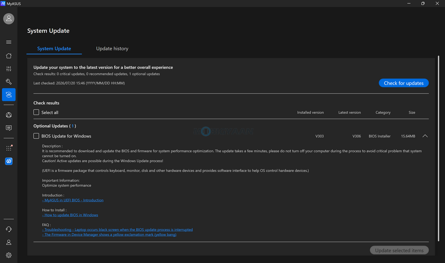
Task: Switch to the Update history tab
Action: point(112,49)
